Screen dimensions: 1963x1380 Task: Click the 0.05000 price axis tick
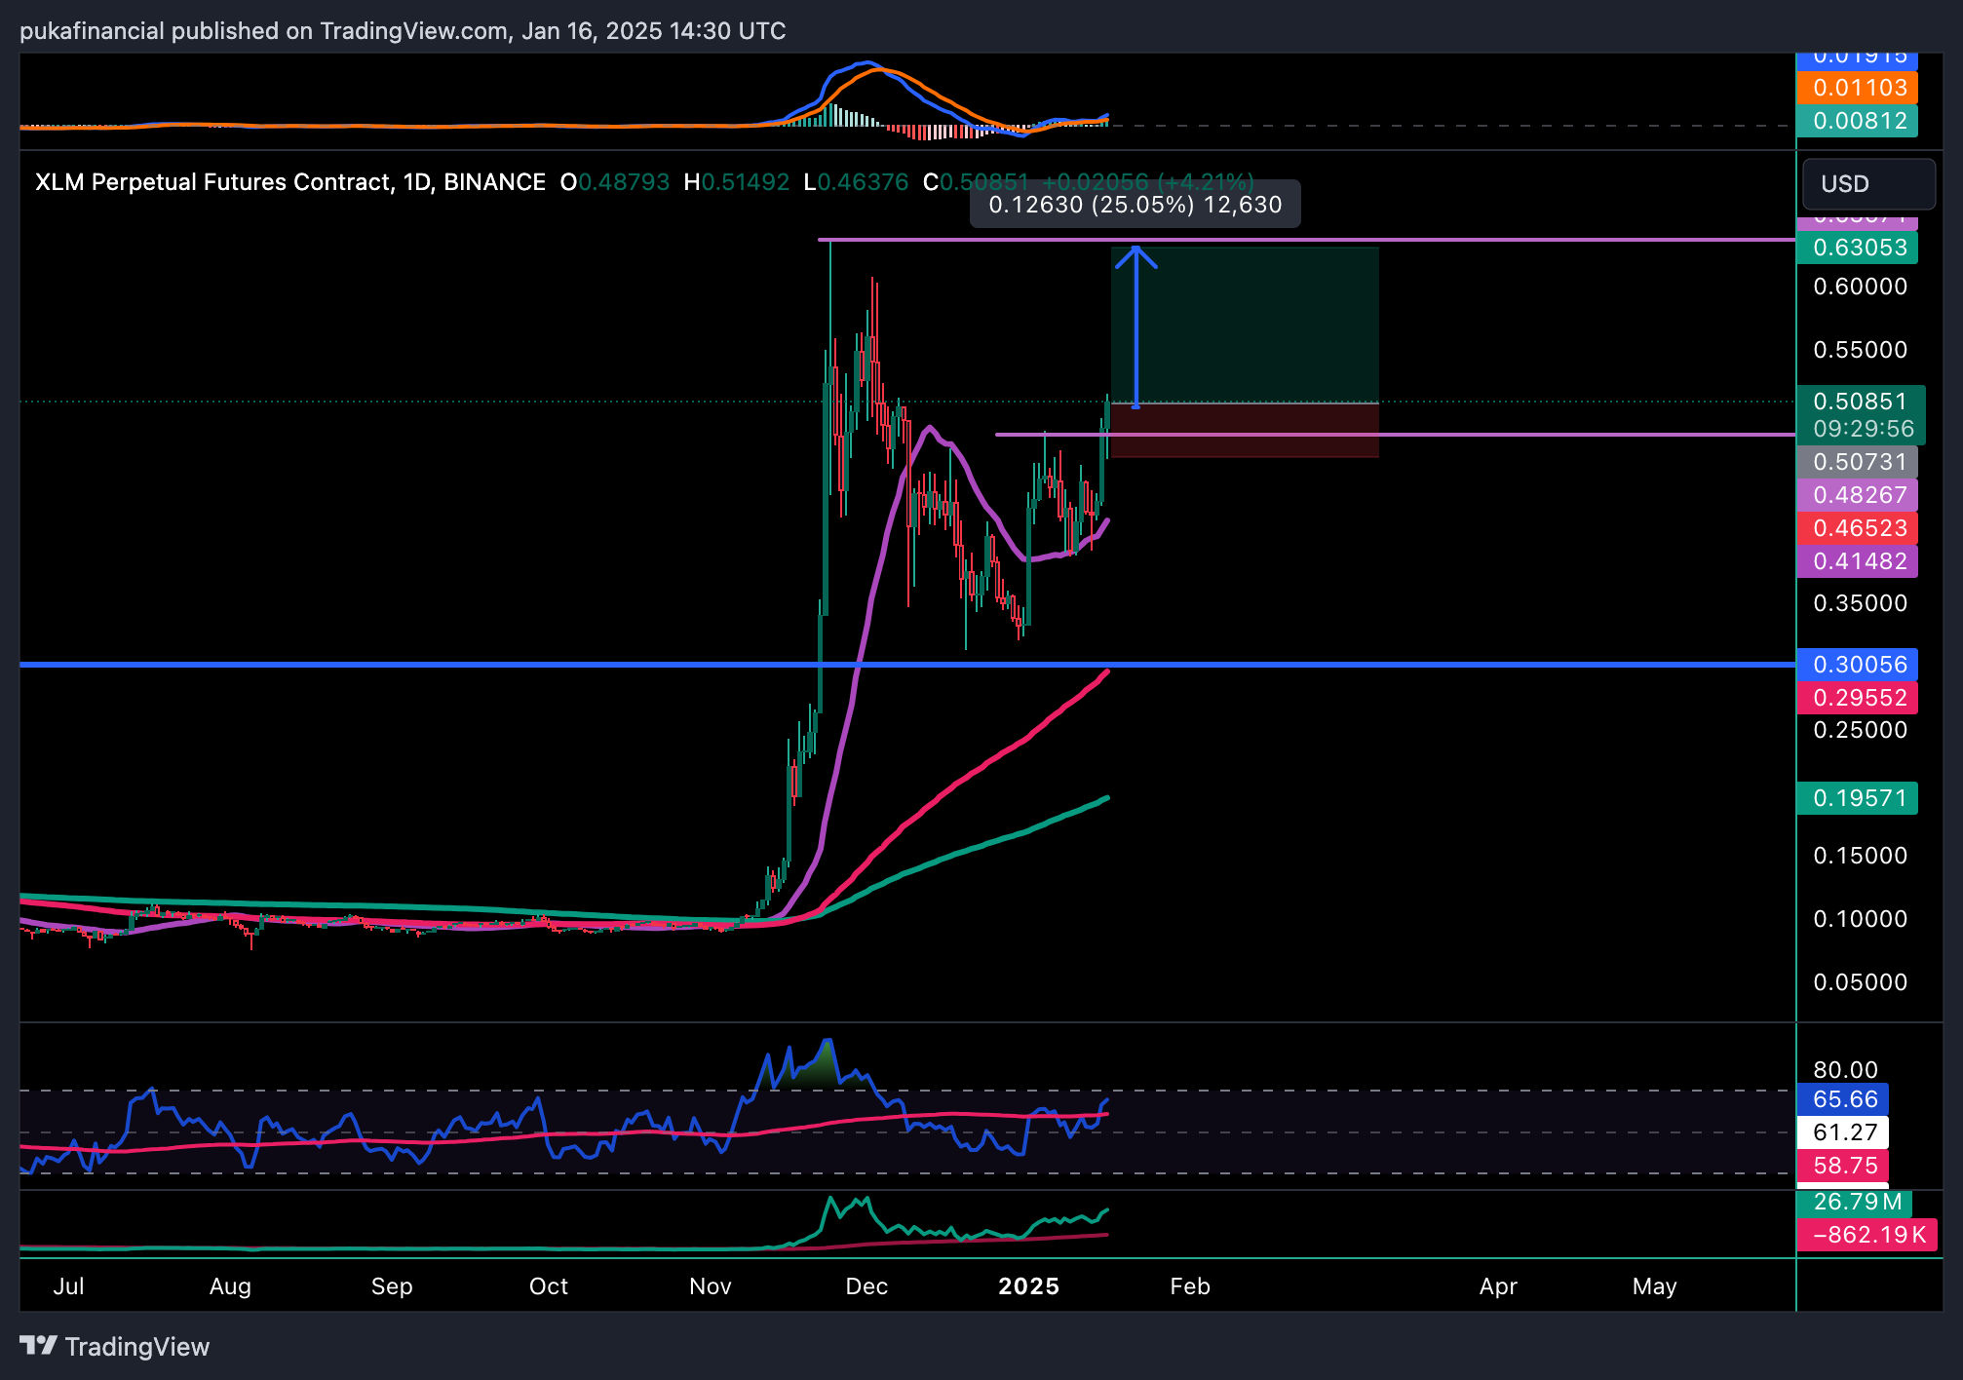click(1860, 982)
